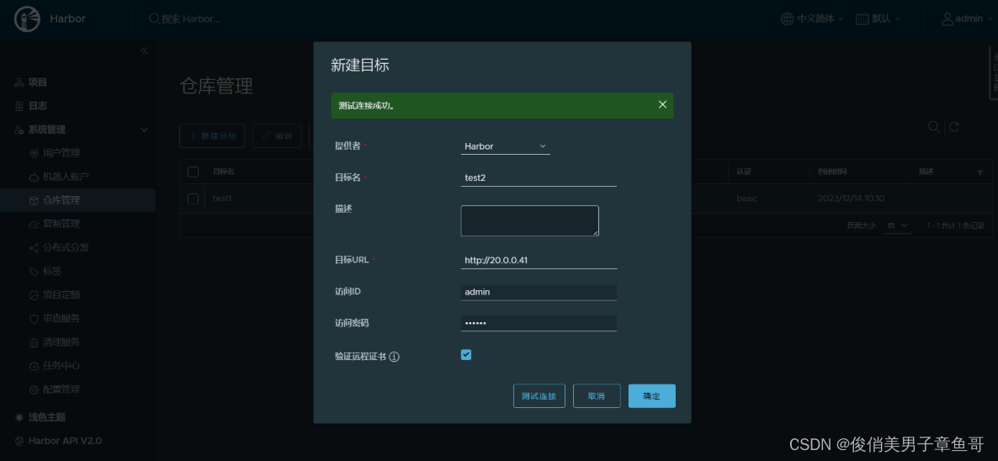Click the 项目 sidebar icon
This screenshot has width=998, height=461.
(x=19, y=82)
